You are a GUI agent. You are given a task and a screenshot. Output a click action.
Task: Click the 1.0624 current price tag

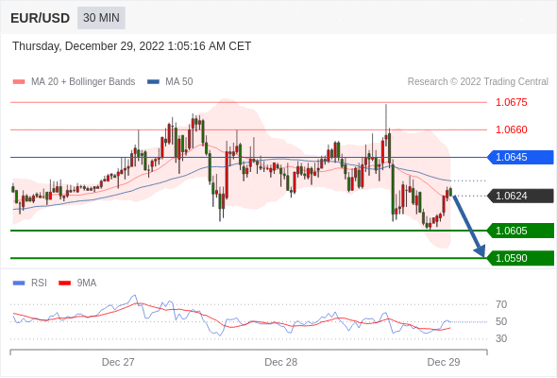pos(520,196)
